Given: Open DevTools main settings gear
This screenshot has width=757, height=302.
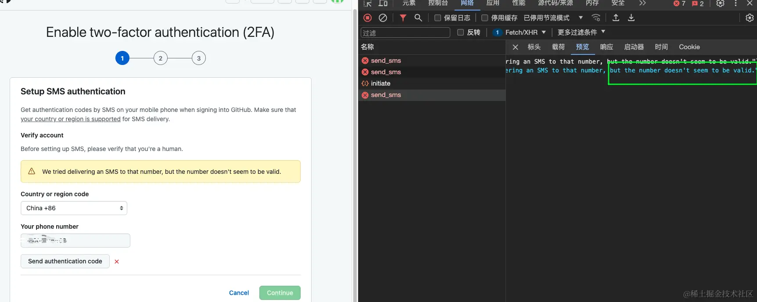Looking at the screenshot, I should coord(720,3).
